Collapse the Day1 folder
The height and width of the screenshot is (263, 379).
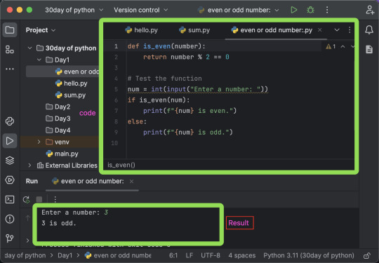point(39,60)
